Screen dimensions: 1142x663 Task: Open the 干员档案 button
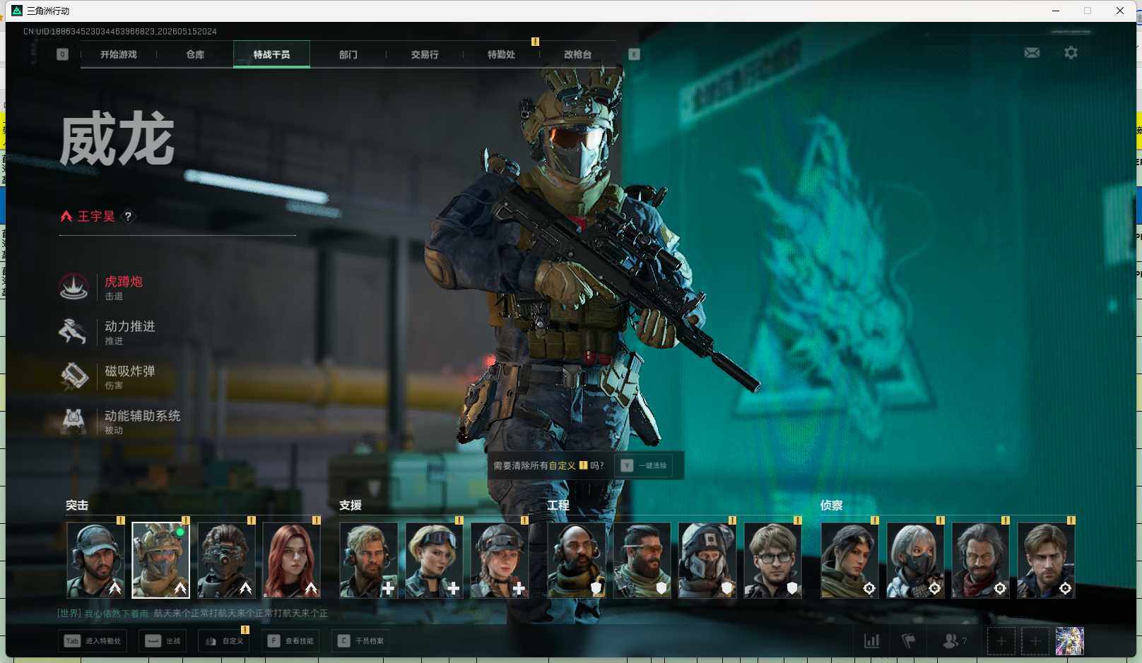[x=360, y=641]
